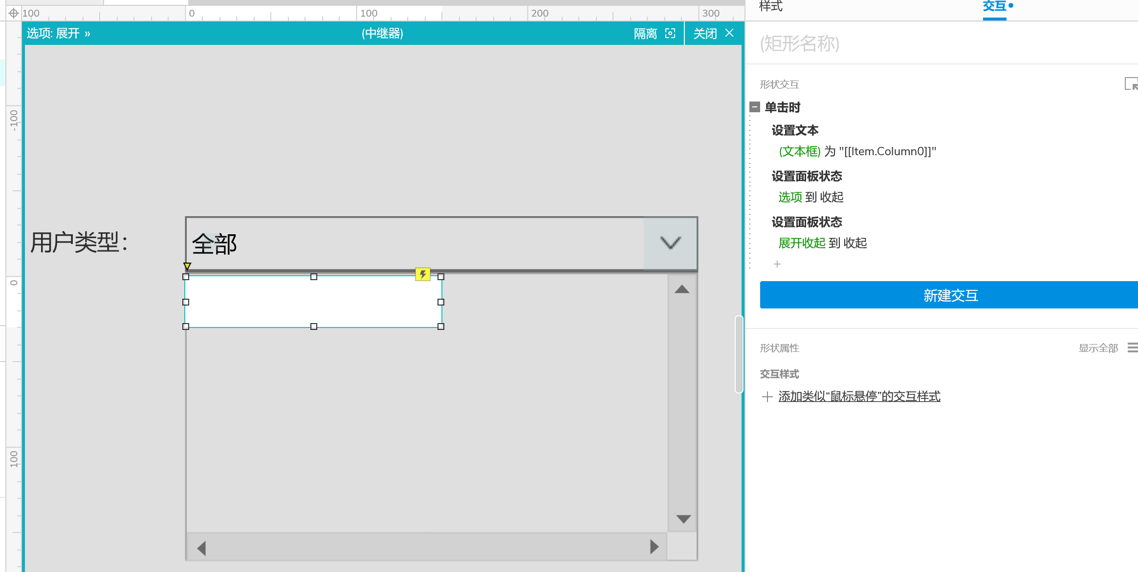Click scroll up arrow in list panel
Image resolution: width=1138 pixels, height=572 pixels.
pos(682,289)
